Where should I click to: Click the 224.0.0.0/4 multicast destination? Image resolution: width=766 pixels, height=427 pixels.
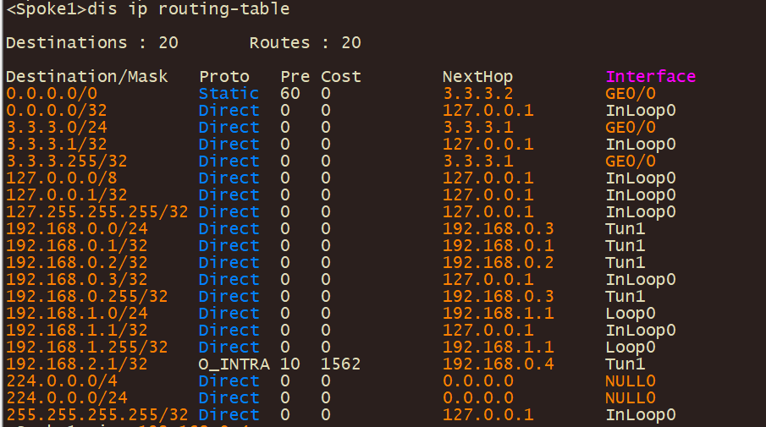pyautogui.click(x=57, y=381)
